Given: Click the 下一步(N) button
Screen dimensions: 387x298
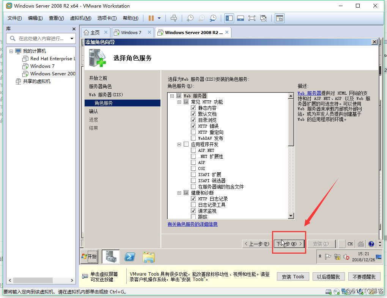Looking at the screenshot, I should coord(289,244).
